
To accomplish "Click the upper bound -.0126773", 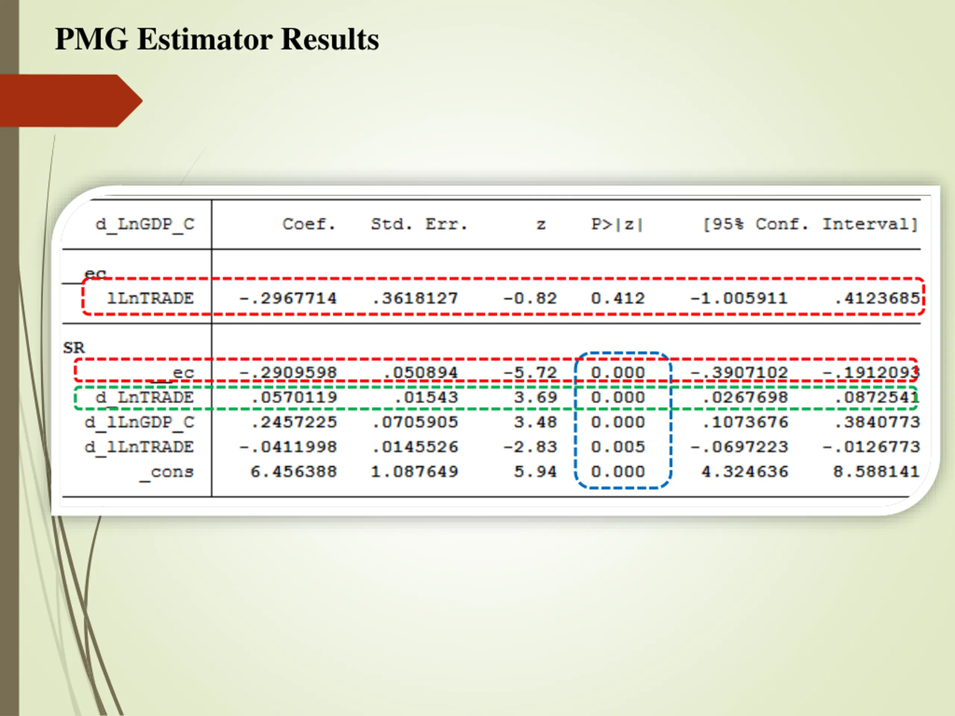I will [x=871, y=447].
